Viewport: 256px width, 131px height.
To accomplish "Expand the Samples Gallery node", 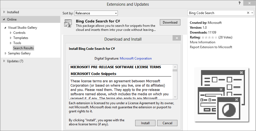I will click(x=5, y=53).
